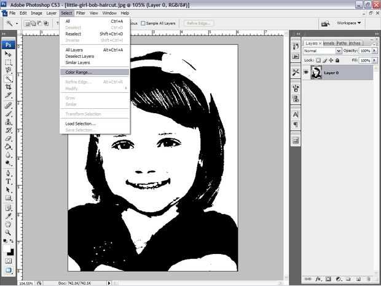Toggle lock all for layer
381x286 pixels.
point(337,60)
